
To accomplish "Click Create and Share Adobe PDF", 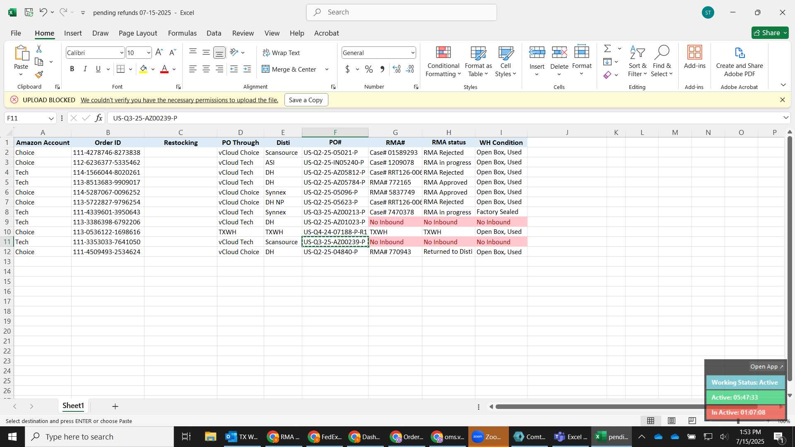I will [740, 61].
